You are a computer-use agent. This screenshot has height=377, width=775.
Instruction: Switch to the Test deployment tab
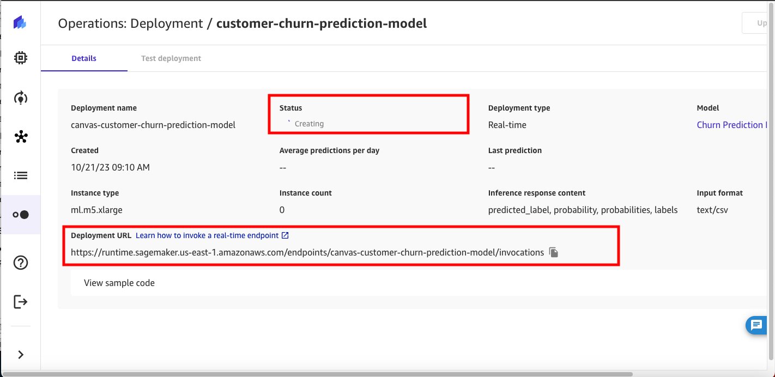(x=171, y=58)
